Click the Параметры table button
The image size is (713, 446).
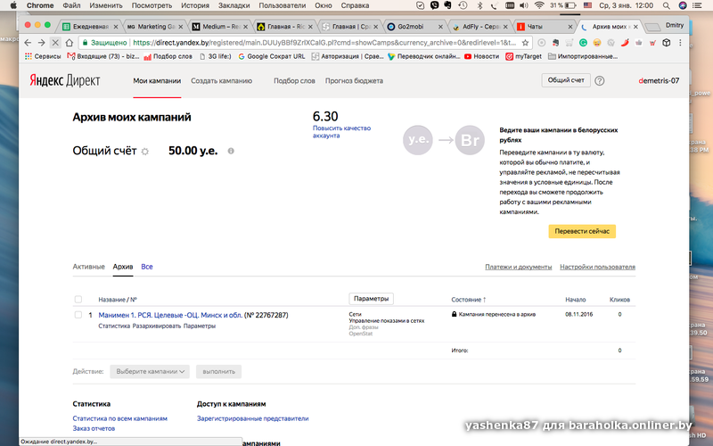click(371, 299)
